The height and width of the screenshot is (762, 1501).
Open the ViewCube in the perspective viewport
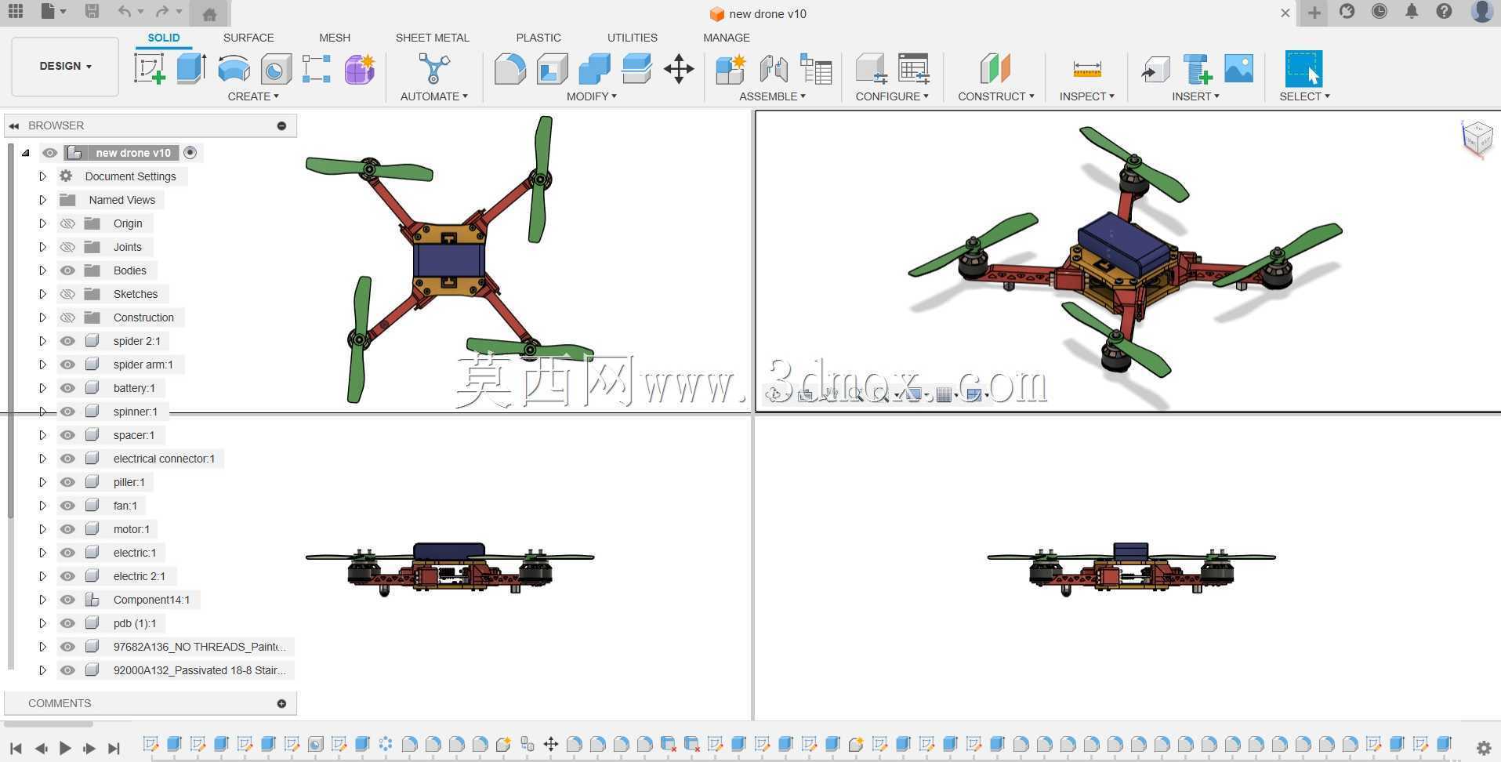click(1477, 138)
